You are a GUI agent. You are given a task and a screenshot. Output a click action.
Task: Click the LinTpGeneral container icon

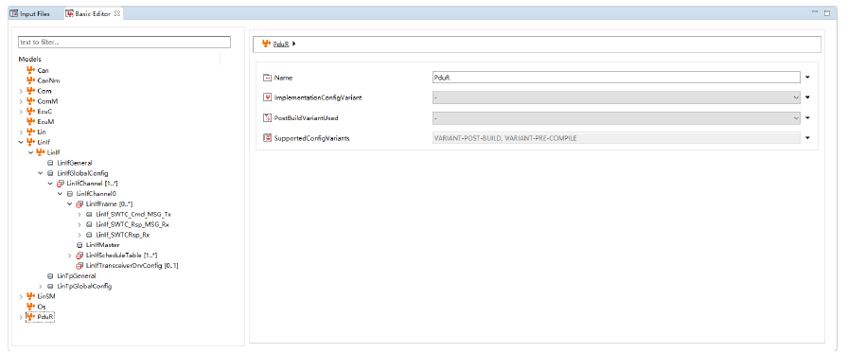(50, 275)
